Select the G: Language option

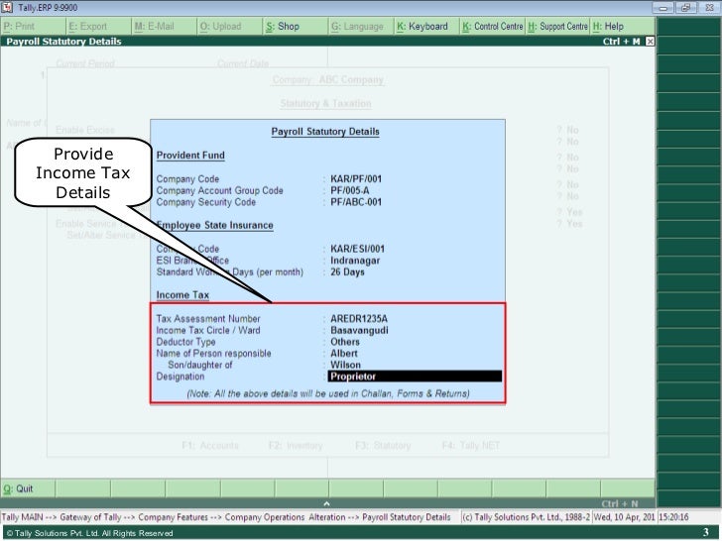tap(361, 27)
